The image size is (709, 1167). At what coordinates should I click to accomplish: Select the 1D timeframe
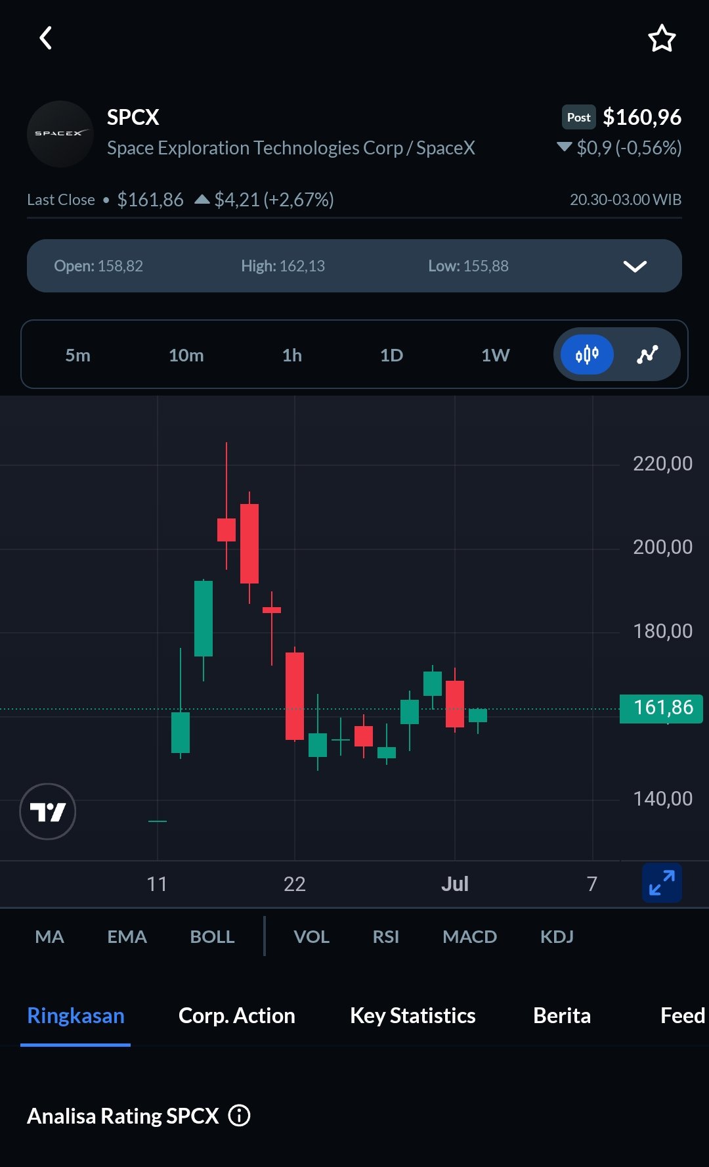coord(391,355)
